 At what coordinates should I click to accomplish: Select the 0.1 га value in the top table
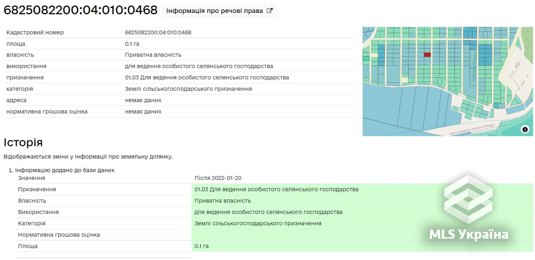pos(132,44)
